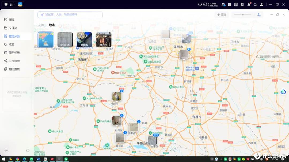The width and height of the screenshot is (289, 162).
Task: Open the user account icon
Action: pos(261,5)
